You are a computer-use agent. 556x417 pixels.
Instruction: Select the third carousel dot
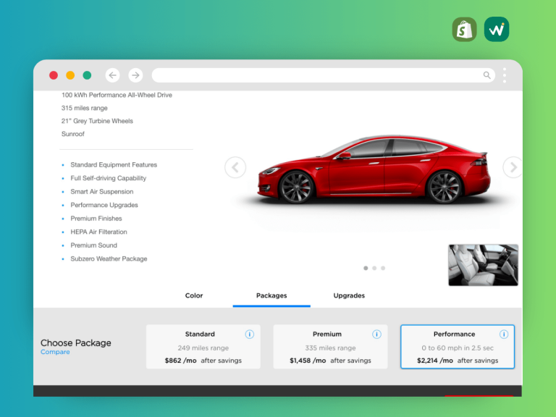coord(383,268)
